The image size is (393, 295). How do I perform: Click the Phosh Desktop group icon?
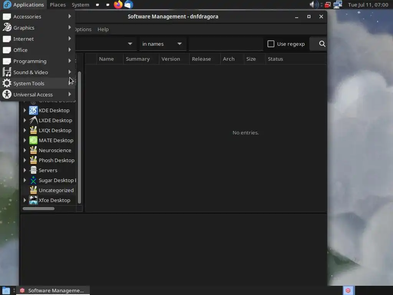pyautogui.click(x=33, y=160)
